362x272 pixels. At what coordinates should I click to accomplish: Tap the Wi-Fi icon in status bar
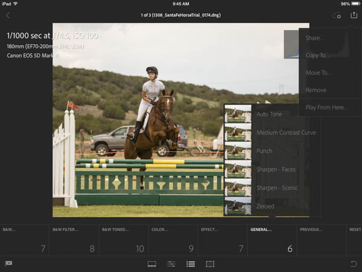[16, 4]
